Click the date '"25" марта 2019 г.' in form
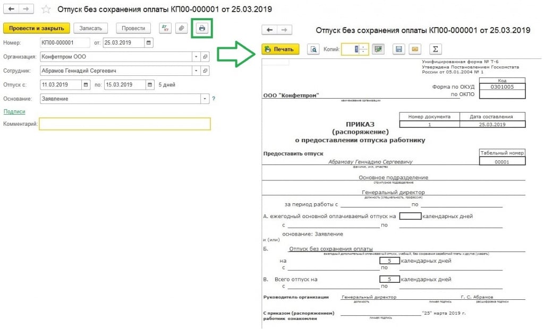 [x=444, y=313]
